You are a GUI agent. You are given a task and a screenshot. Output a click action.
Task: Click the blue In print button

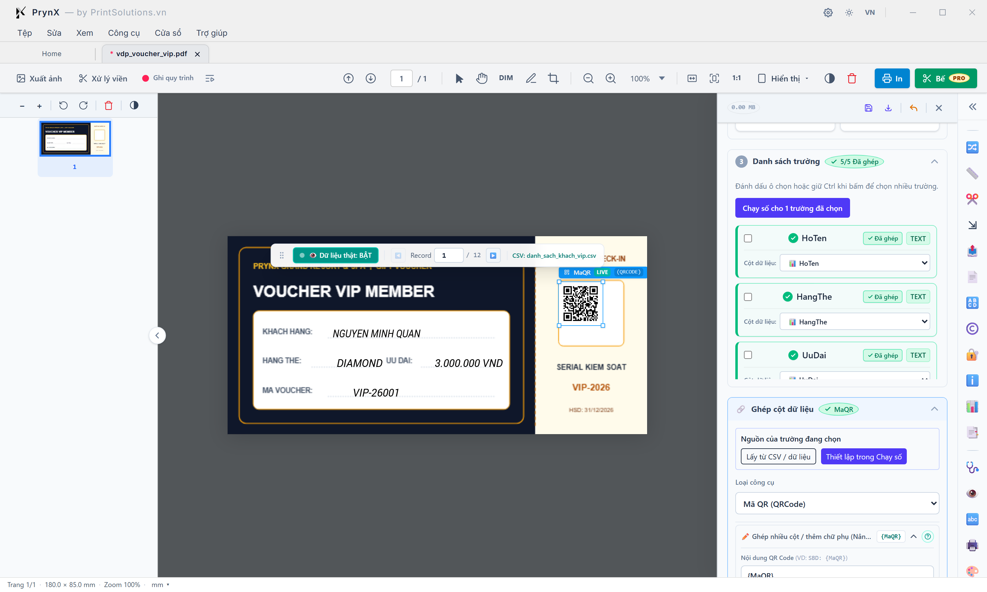point(892,78)
